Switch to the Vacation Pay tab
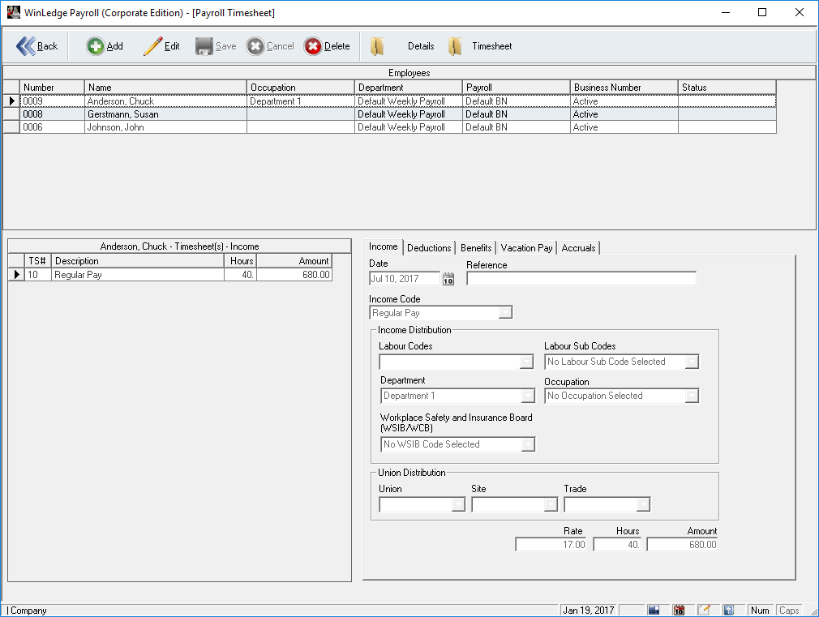This screenshot has height=617, width=819. tap(526, 248)
